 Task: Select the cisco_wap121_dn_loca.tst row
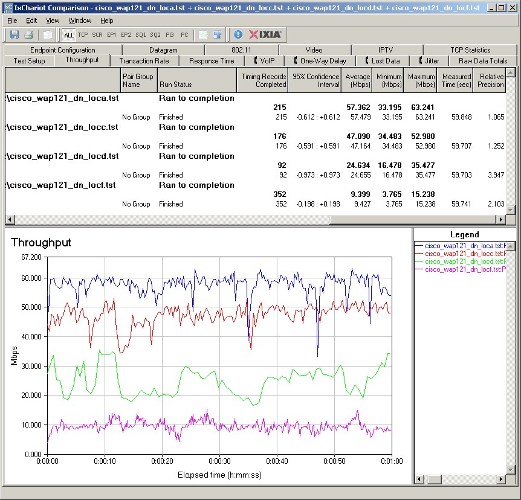pyautogui.click(x=255, y=98)
